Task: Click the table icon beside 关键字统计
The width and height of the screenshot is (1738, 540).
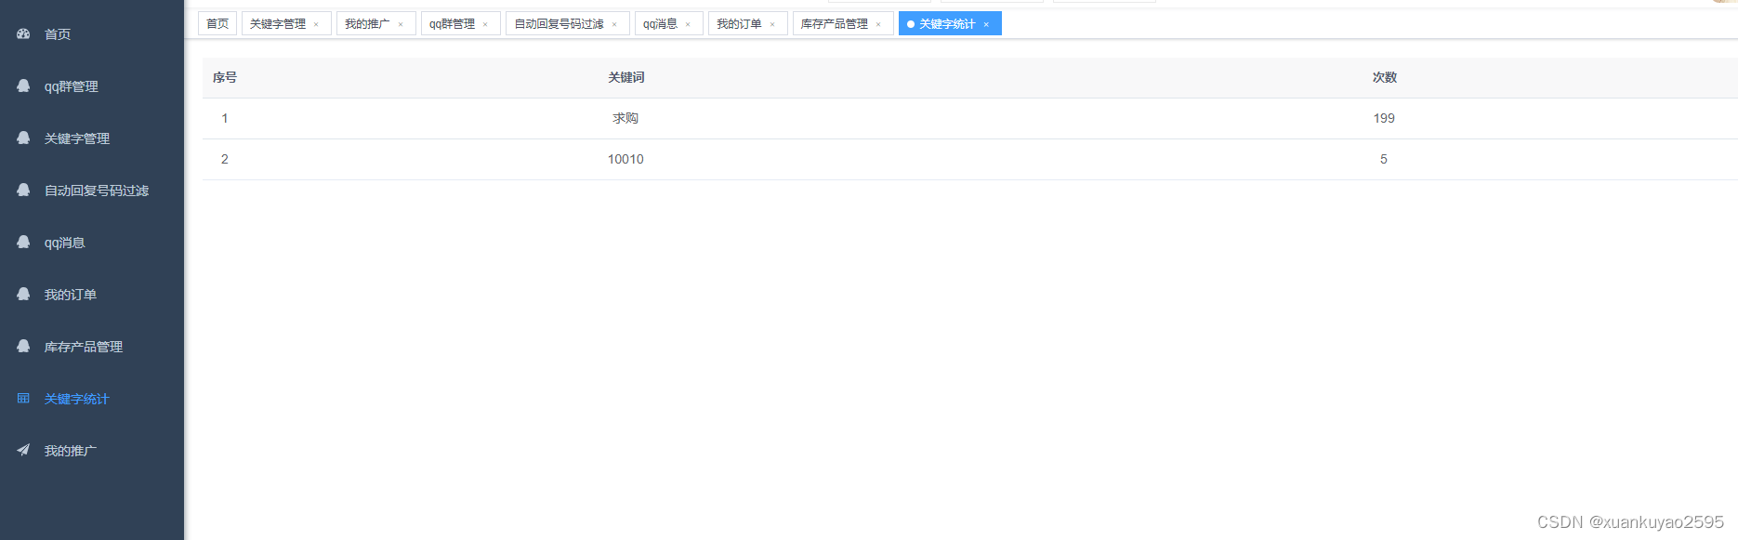Action: [23, 398]
